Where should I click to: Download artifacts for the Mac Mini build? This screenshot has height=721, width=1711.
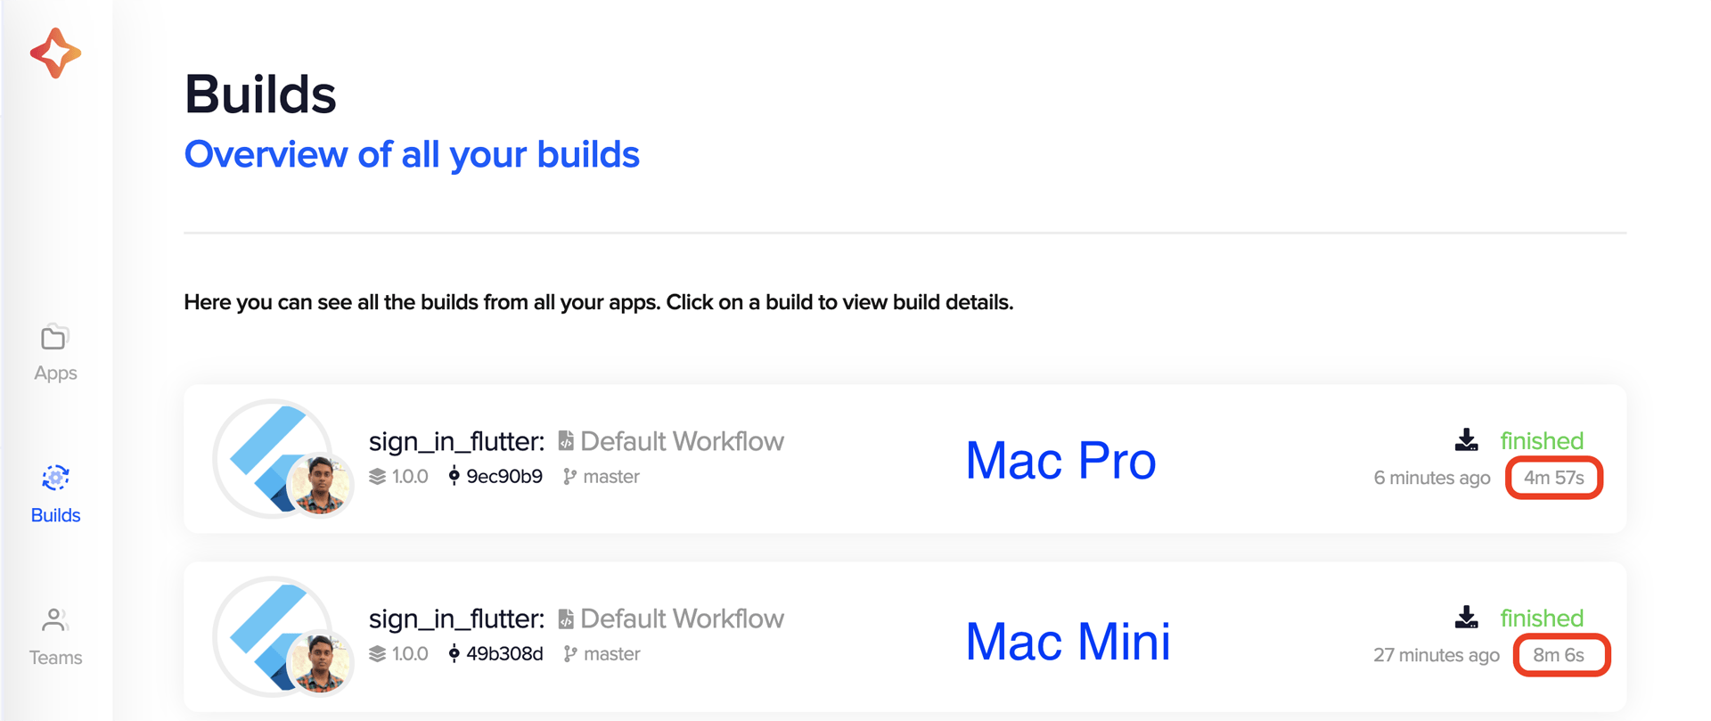click(x=1464, y=616)
